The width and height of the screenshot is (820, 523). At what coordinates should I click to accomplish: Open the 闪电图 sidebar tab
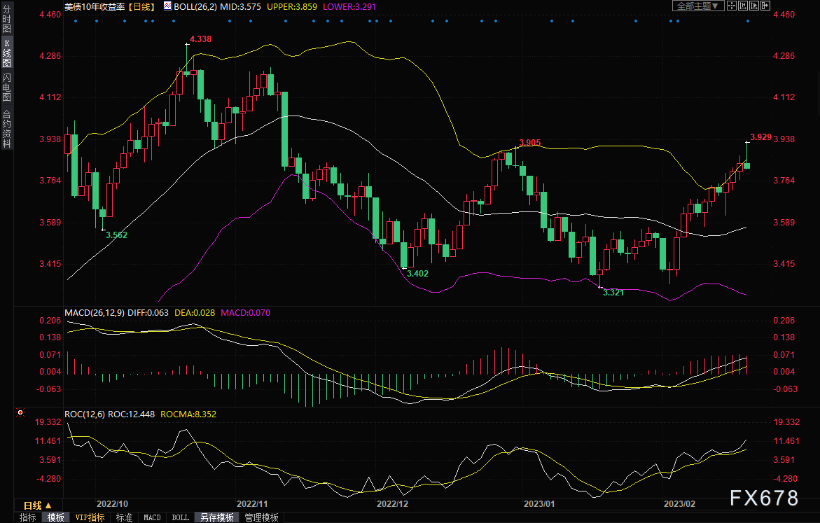pyautogui.click(x=7, y=88)
